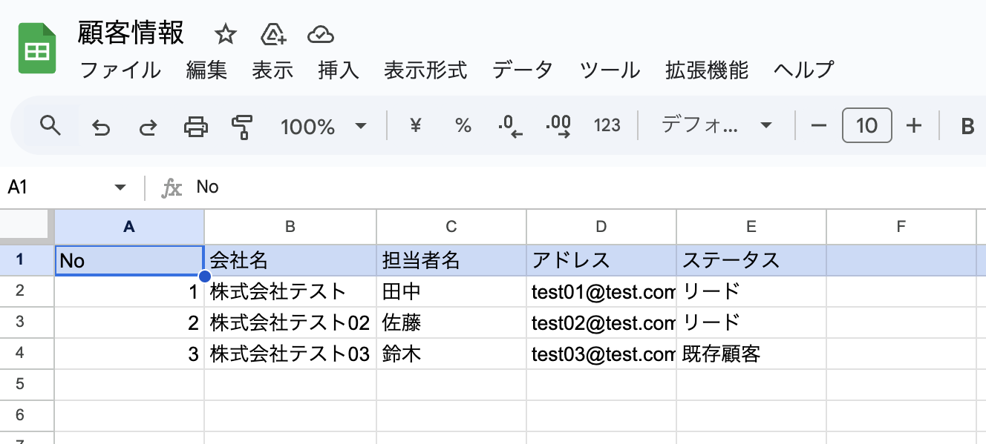Undo the last action
Image resolution: width=986 pixels, height=444 pixels.
[x=100, y=127]
